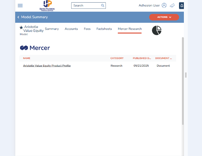Sort by Published Date column header

pos(142,58)
